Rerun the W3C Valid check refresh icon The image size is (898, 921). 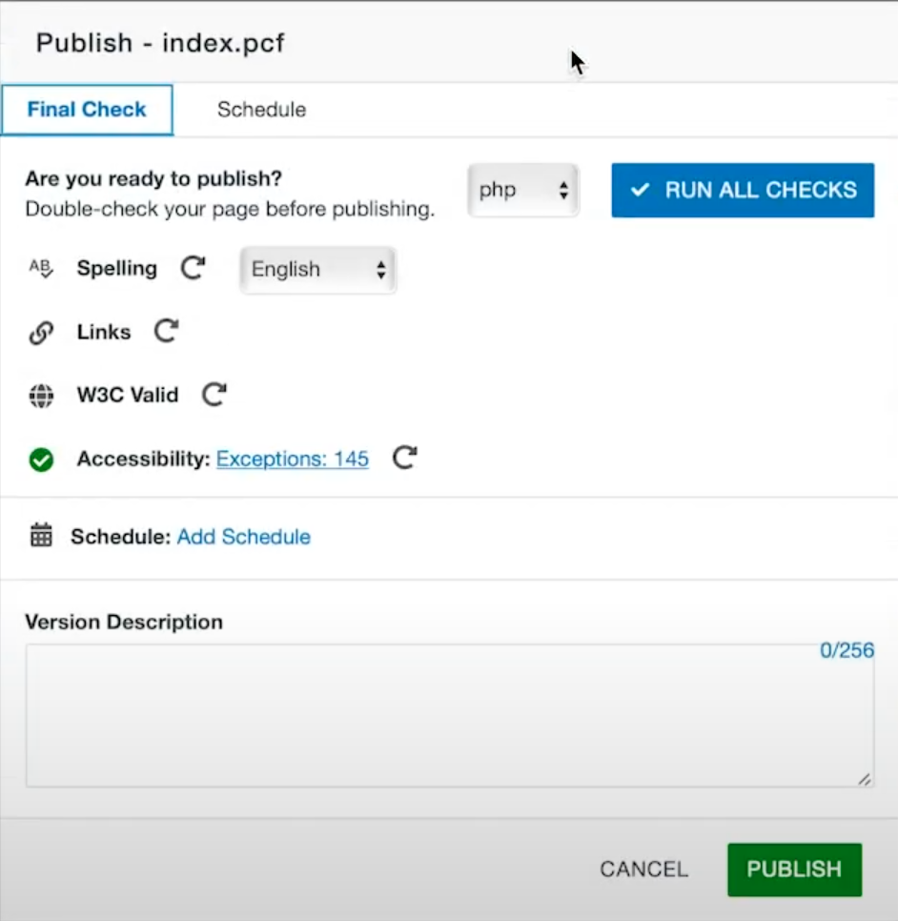[214, 394]
